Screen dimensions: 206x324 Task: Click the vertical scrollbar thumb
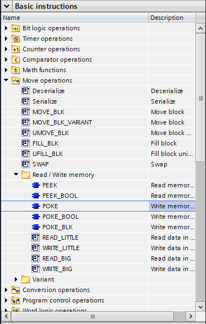pos(200,98)
